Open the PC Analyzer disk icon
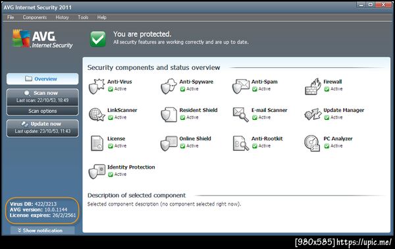 (x=312, y=143)
